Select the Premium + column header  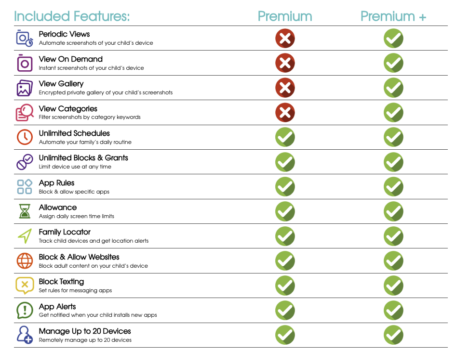pos(393,16)
